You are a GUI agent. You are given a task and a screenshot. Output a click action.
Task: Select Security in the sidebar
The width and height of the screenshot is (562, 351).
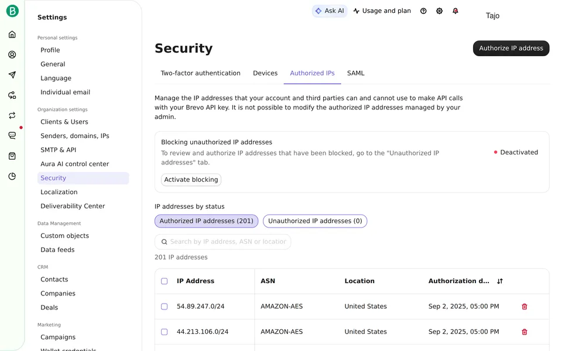(x=83, y=178)
